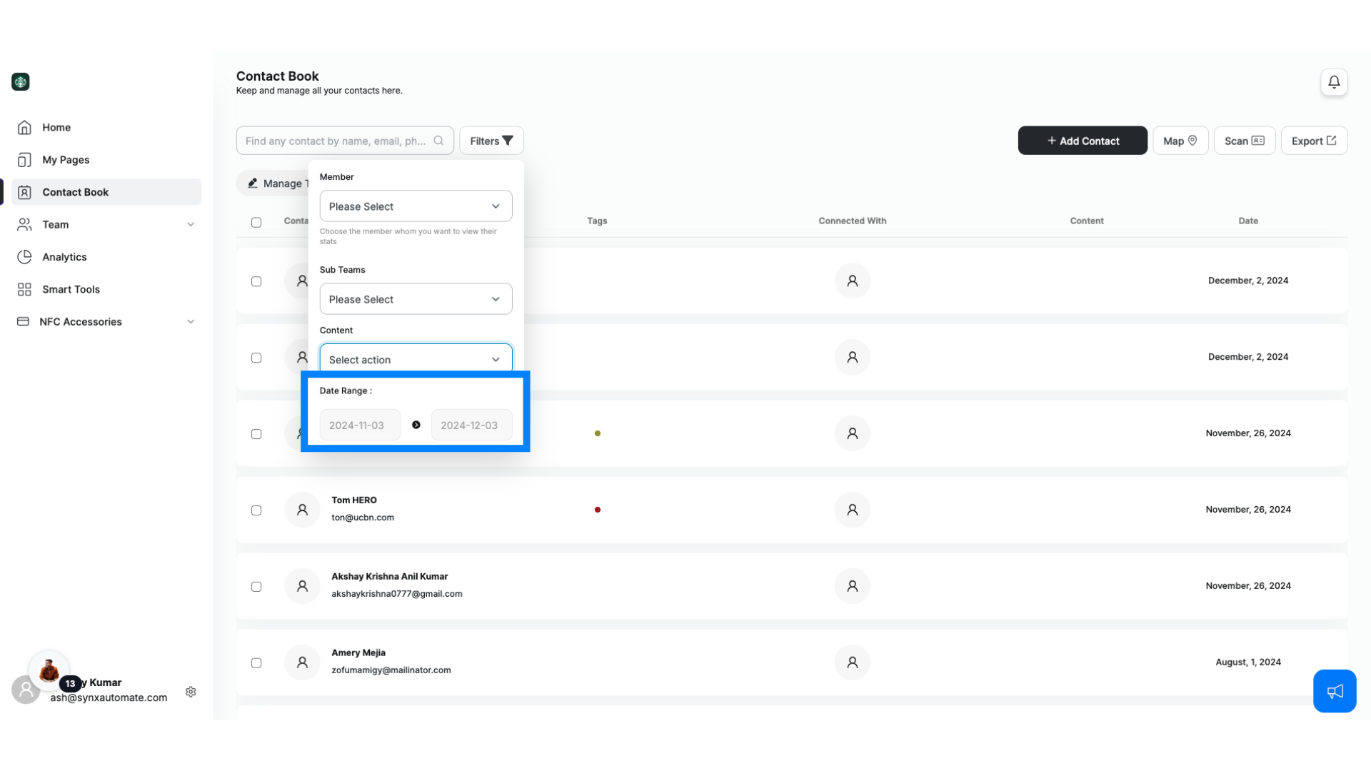Click the end date 2024-12-03 field
Image resolution: width=1371 pixels, height=771 pixels.
click(x=471, y=425)
